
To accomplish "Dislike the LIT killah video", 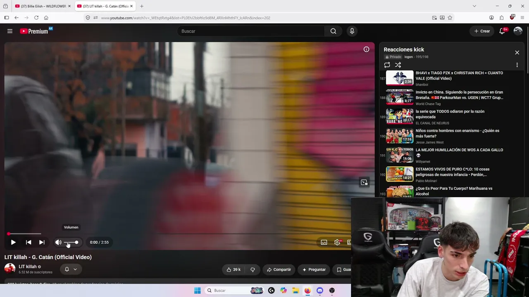I will click(x=253, y=269).
